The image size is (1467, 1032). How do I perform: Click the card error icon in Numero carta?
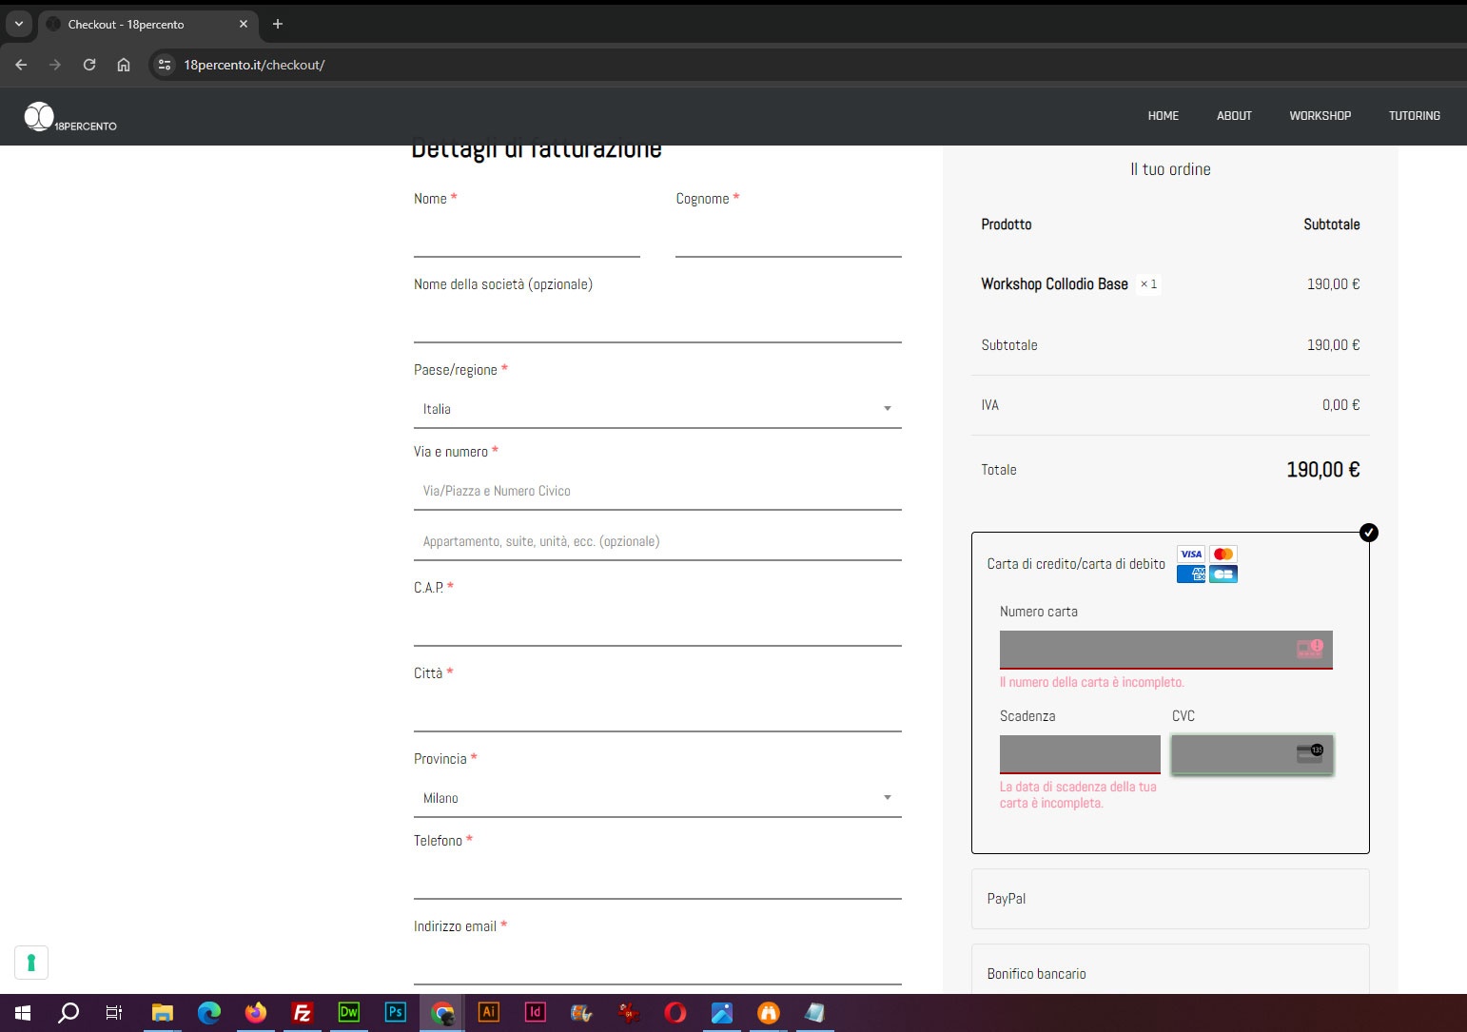pyautogui.click(x=1310, y=649)
